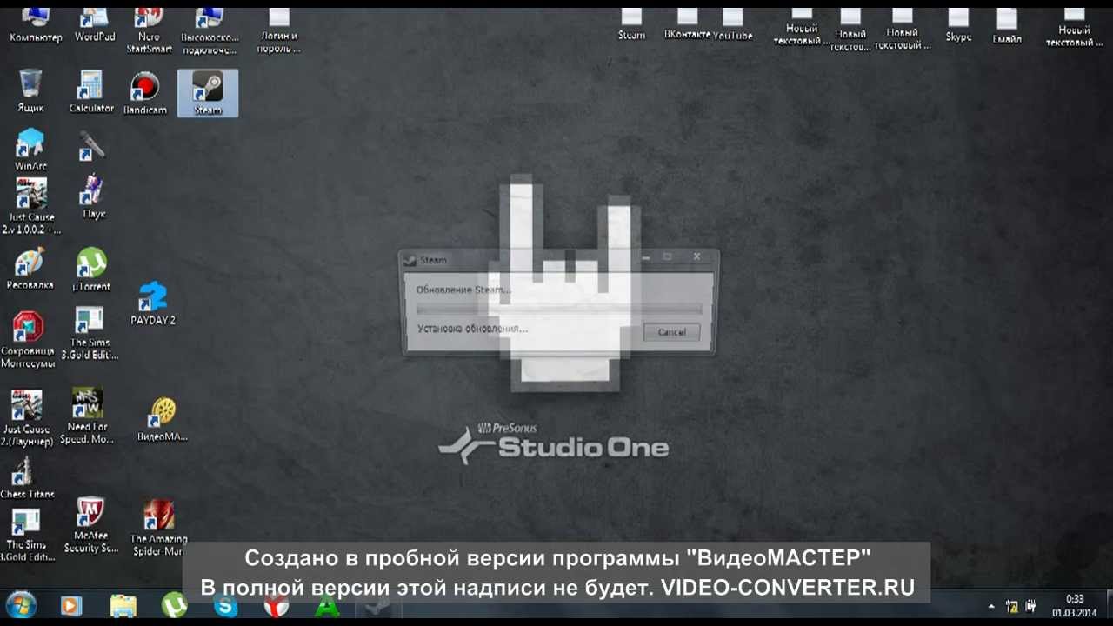Open the ВидеоМА... desktop shortcut

tap(163, 420)
